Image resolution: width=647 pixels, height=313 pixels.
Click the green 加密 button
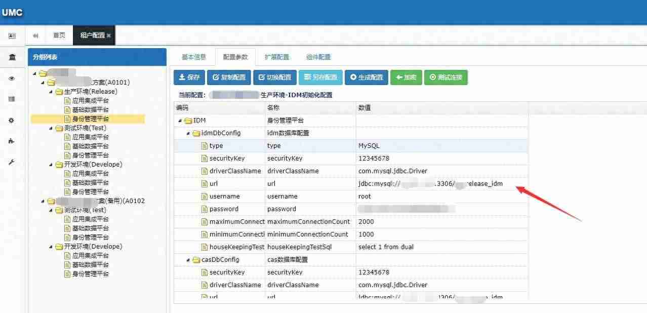tap(406, 77)
